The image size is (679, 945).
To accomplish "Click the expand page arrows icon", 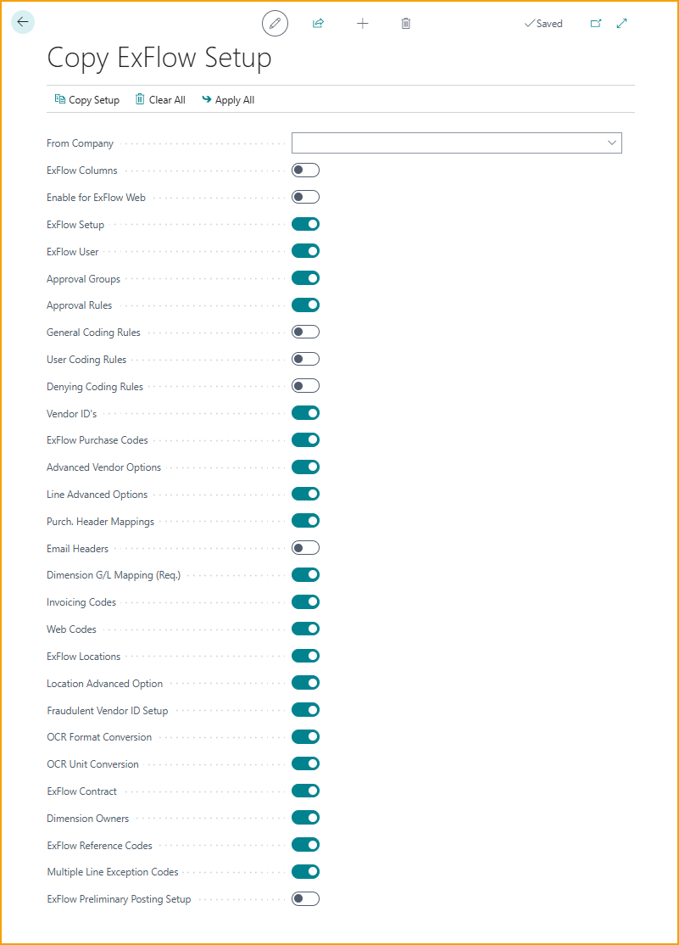I will coord(622,24).
